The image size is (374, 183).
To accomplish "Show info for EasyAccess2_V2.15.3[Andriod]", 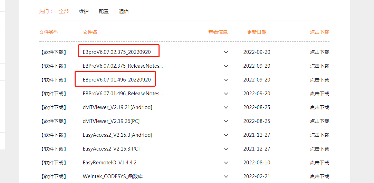I will click(x=226, y=135).
